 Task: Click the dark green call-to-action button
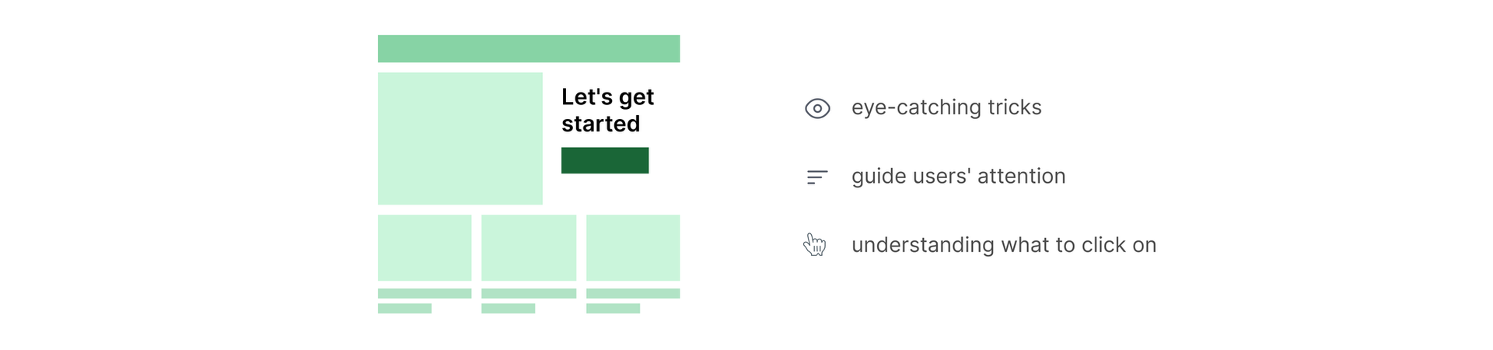tap(605, 160)
